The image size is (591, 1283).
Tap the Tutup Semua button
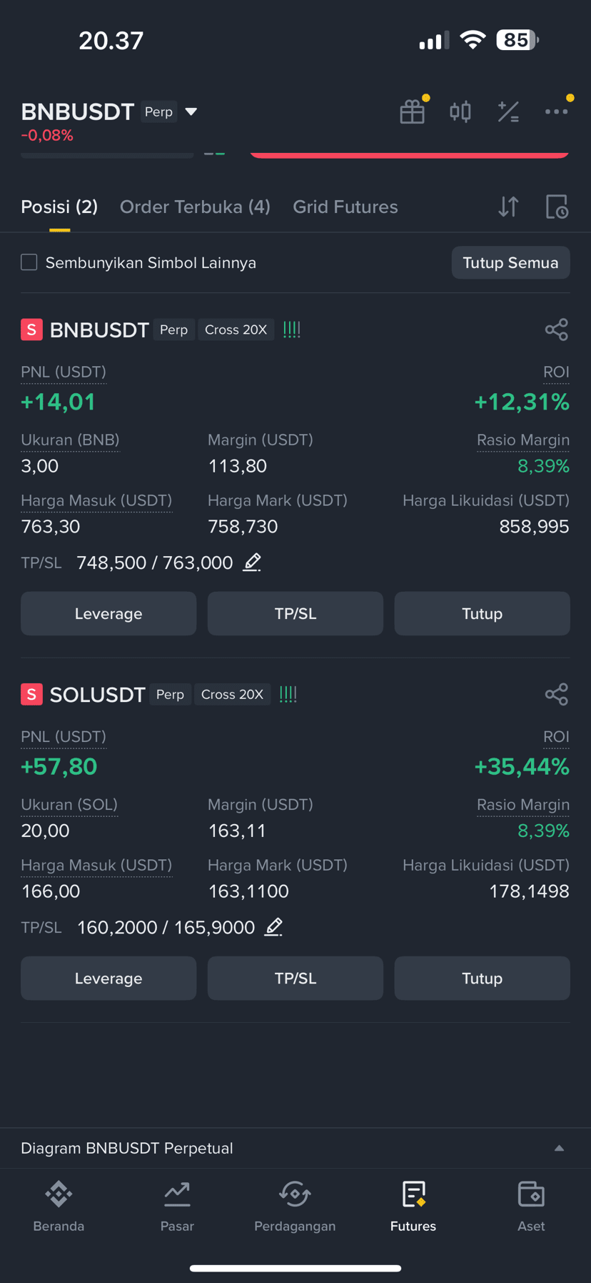[510, 262]
